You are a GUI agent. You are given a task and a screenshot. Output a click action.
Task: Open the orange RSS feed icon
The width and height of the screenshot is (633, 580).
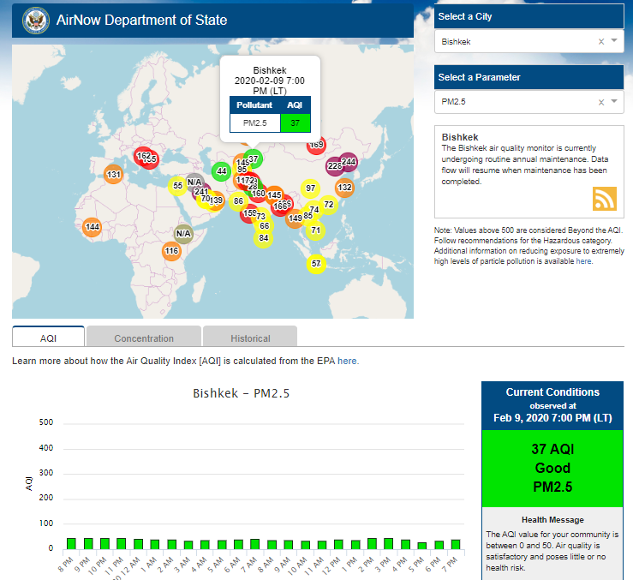[605, 198]
